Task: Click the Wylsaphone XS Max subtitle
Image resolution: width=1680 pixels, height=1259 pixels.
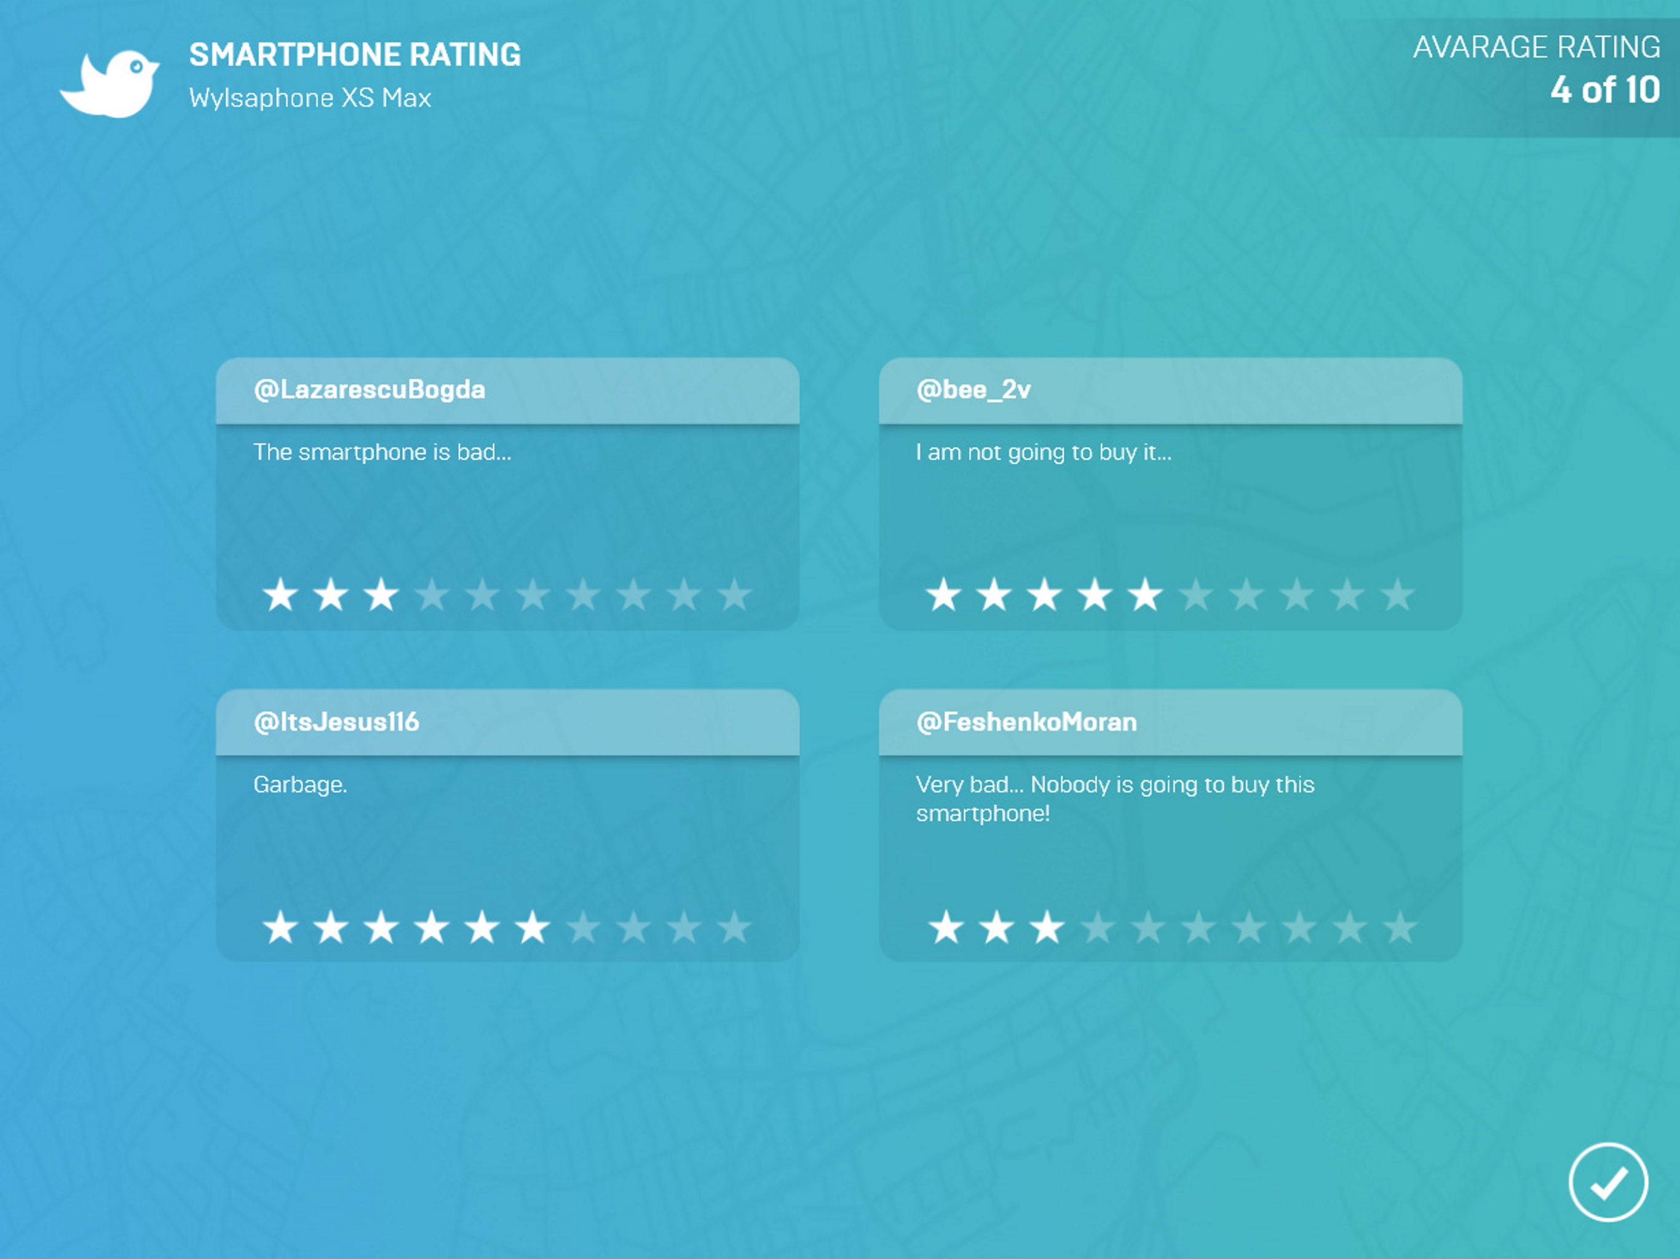Action: click(310, 98)
